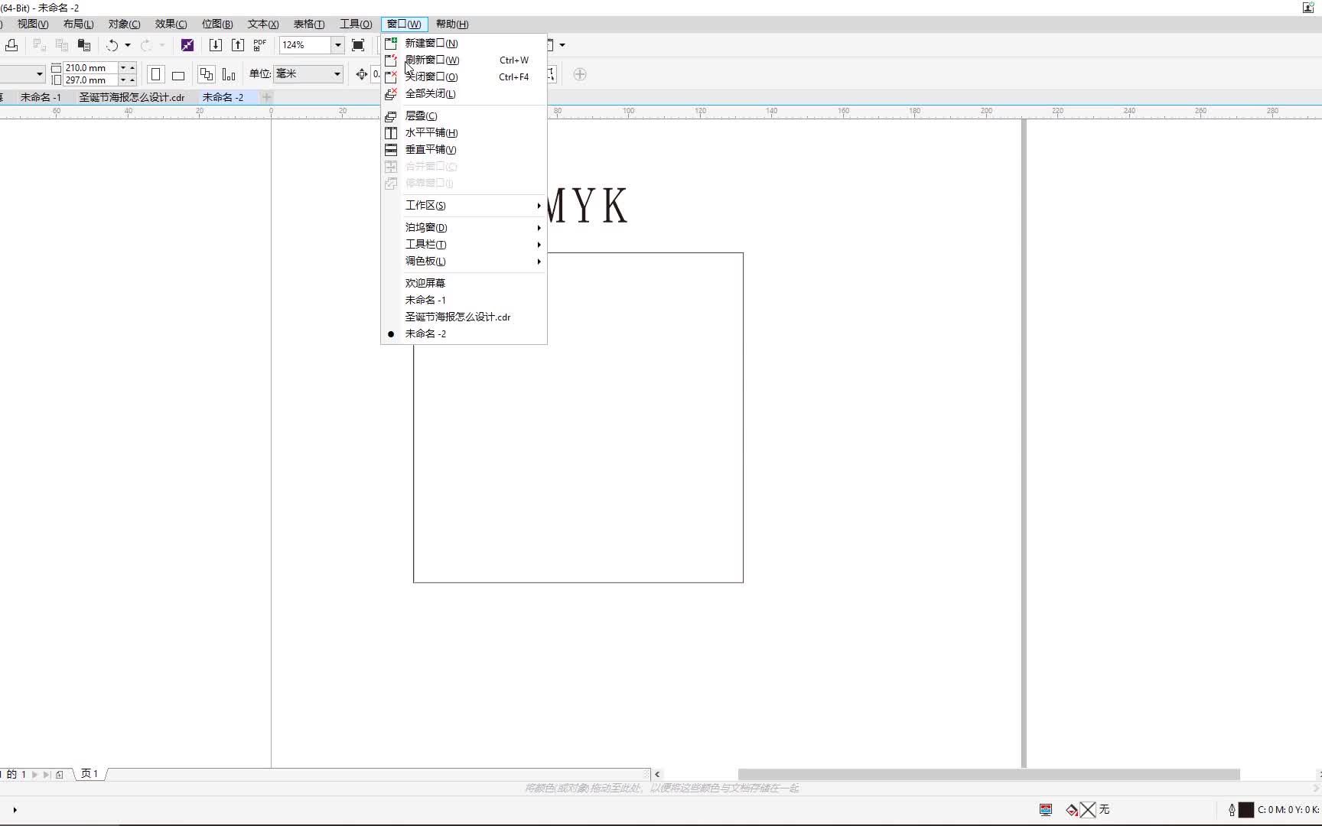
Task: Switch to the 圣诞节海报怎么设计.cdr tab
Action: (x=132, y=97)
